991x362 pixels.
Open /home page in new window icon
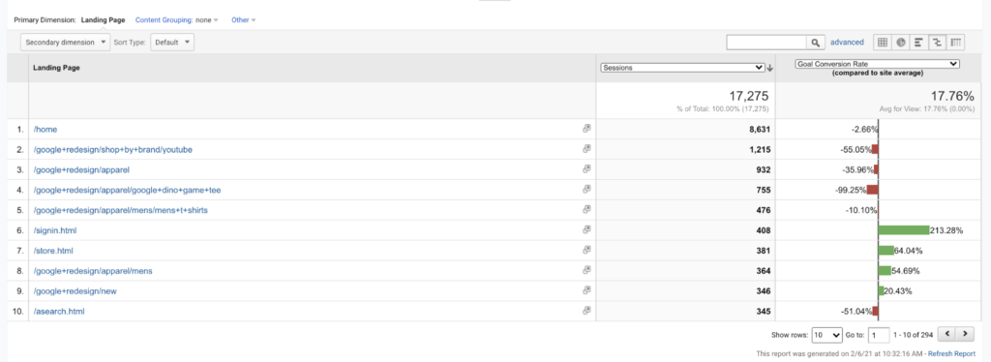[586, 128]
